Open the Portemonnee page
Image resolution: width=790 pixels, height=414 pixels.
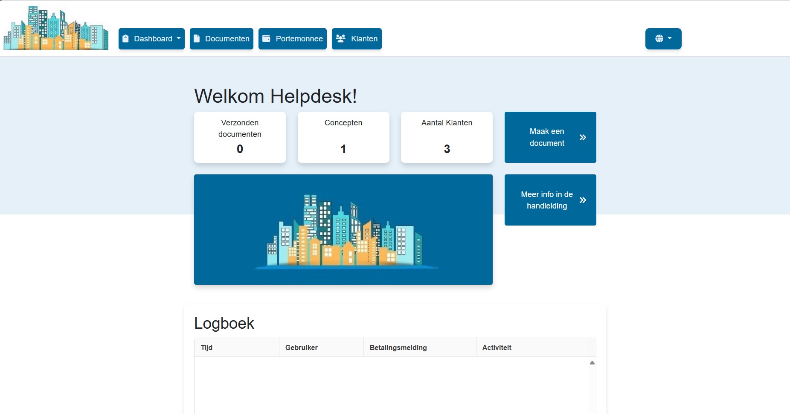click(293, 39)
